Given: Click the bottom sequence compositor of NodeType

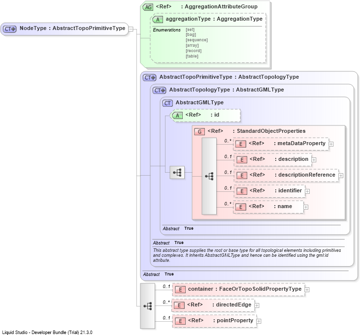Looking at the screenshot, I should pyautogui.click(x=147, y=306).
